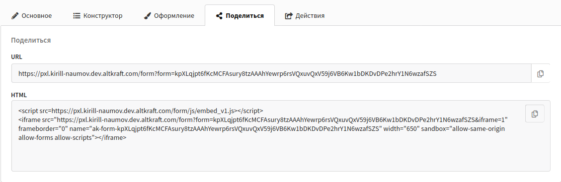Viewport: 561px width, 182px height.
Task: Go to the Оформление tab
Action: pos(169,16)
